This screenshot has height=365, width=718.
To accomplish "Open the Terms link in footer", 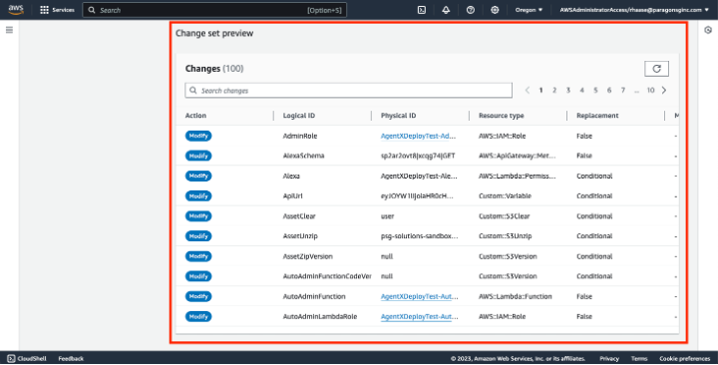I will (639, 359).
